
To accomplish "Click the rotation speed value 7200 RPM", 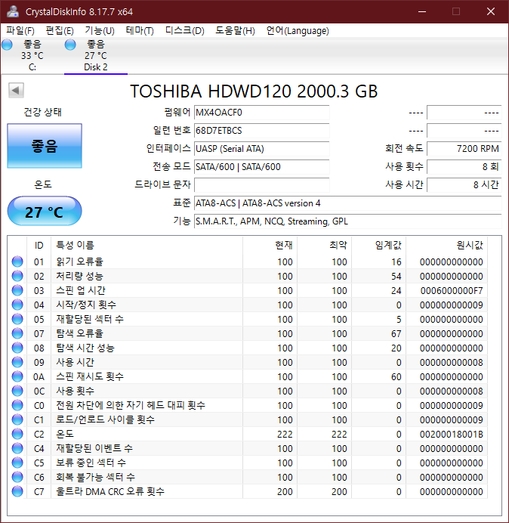I will (x=464, y=148).
